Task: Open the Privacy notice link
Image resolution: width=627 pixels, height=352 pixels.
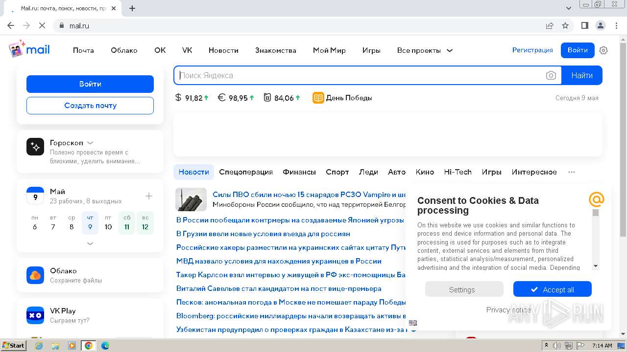Action: point(508,309)
